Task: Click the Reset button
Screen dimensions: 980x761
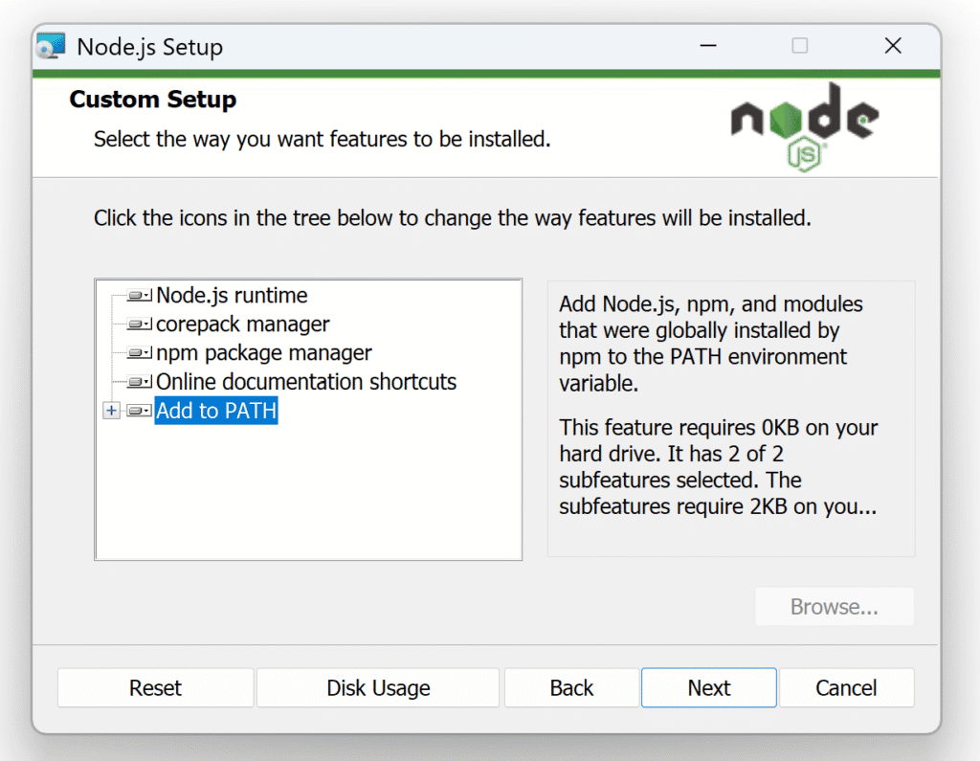Action: pyautogui.click(x=156, y=688)
